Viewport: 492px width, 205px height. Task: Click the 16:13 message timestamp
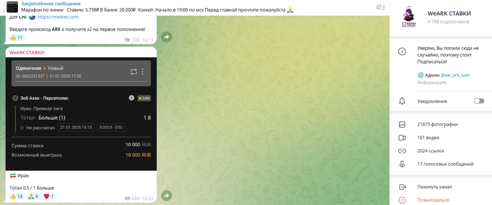pos(147,40)
